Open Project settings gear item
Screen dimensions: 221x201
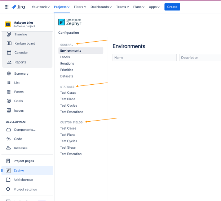[x=25, y=189]
